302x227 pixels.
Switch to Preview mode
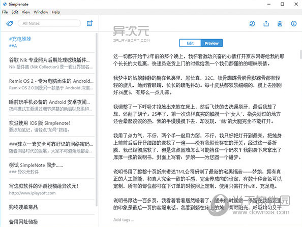coord(212,43)
